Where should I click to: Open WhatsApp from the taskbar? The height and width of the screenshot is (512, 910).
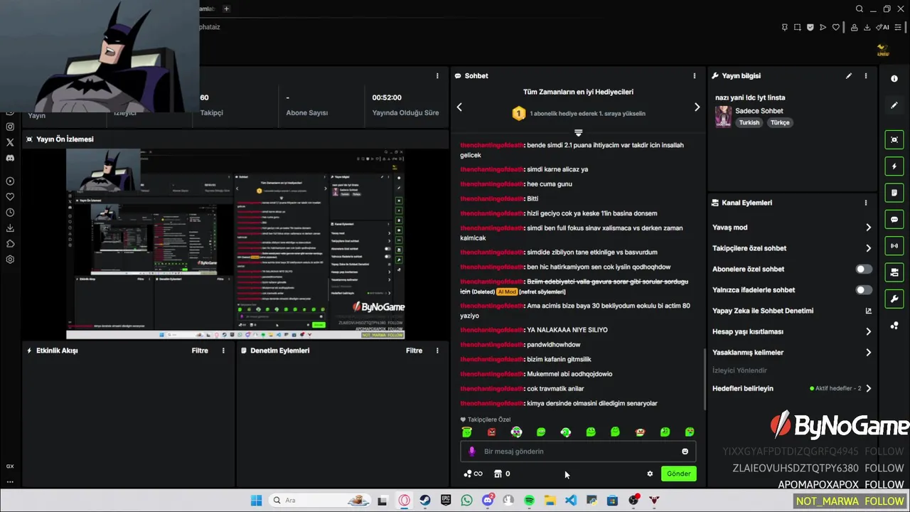tap(466, 501)
